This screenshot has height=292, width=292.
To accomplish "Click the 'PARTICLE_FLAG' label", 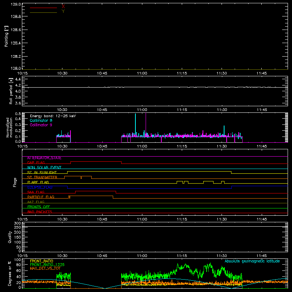I will [x=41, y=197].
